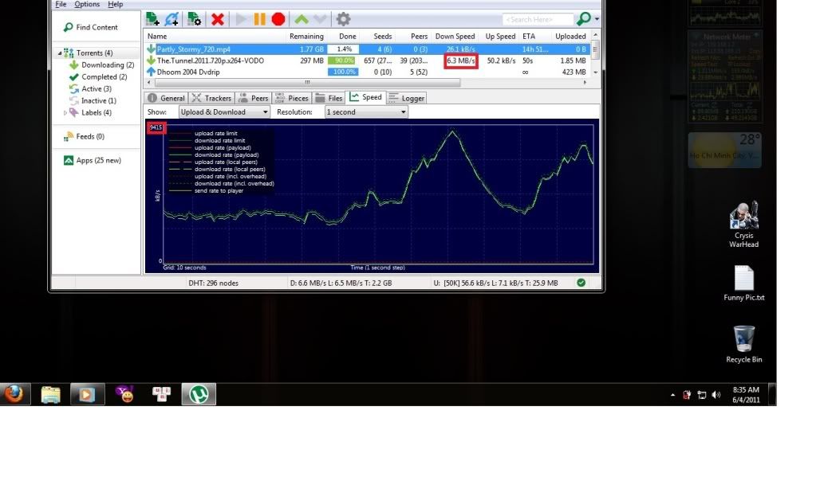The height and width of the screenshot is (477, 816).
Task: Move torrent up the queue with green arrow
Action: point(301,19)
